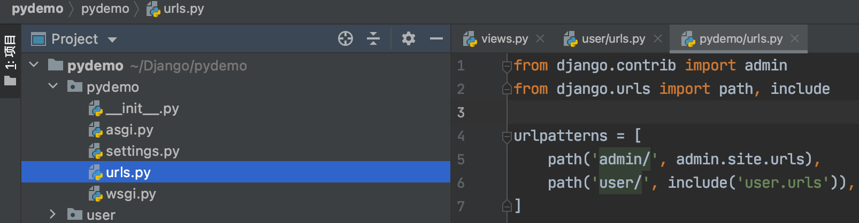Open Project panel settings gear

(x=409, y=38)
